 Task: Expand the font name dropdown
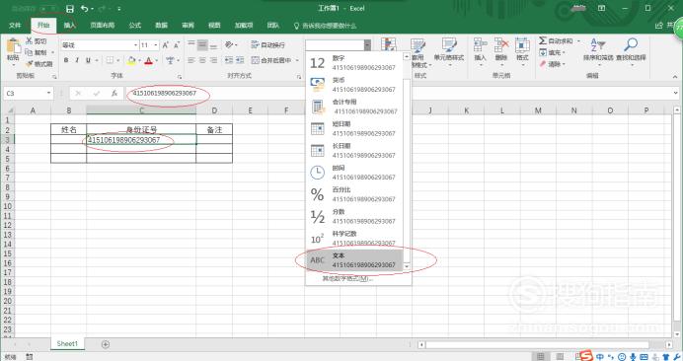coord(135,45)
